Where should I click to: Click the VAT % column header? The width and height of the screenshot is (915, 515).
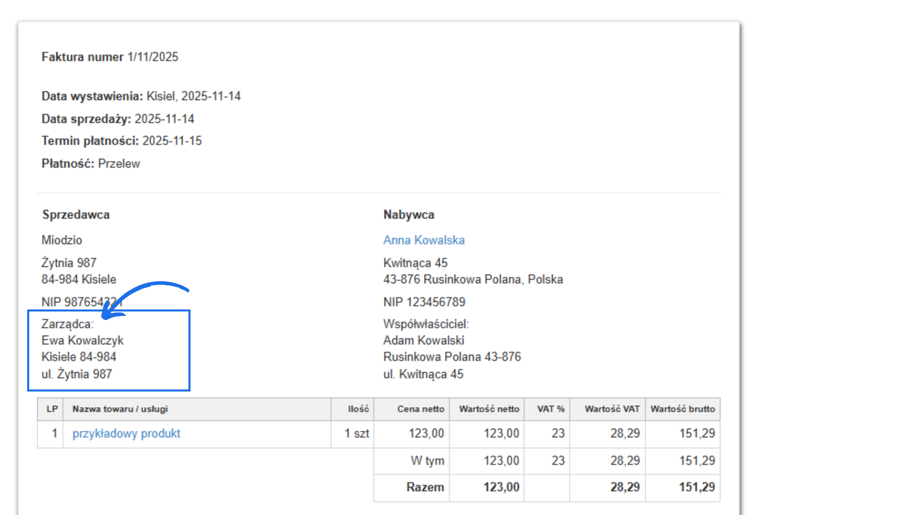click(x=550, y=409)
